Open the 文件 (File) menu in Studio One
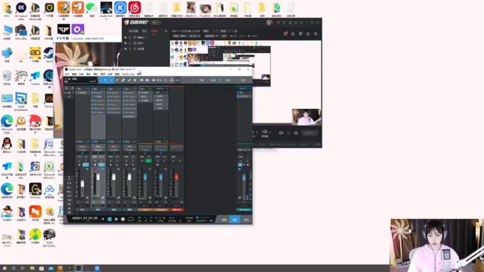Image resolution: width=484 pixels, height=272 pixels. coord(67,74)
